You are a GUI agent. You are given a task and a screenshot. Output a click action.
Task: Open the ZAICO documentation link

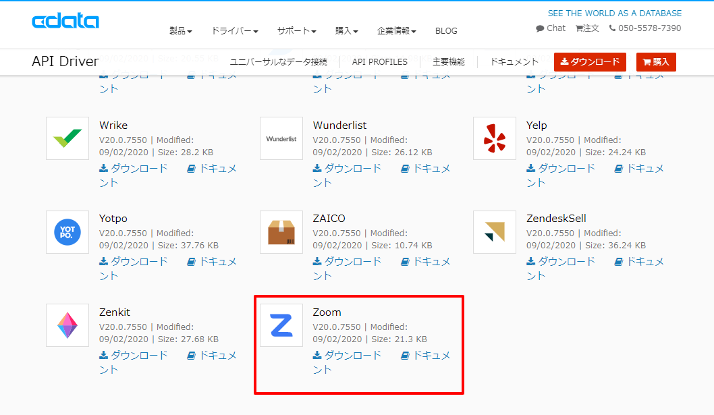pyautogui.click(x=425, y=261)
